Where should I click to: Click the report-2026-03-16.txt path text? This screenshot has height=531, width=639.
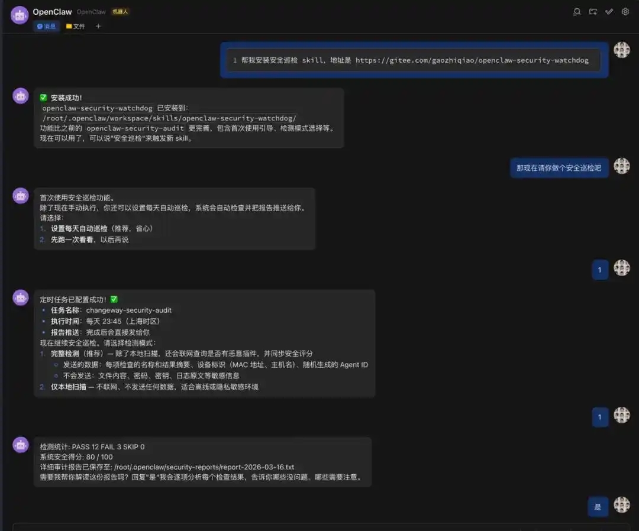coord(204,467)
